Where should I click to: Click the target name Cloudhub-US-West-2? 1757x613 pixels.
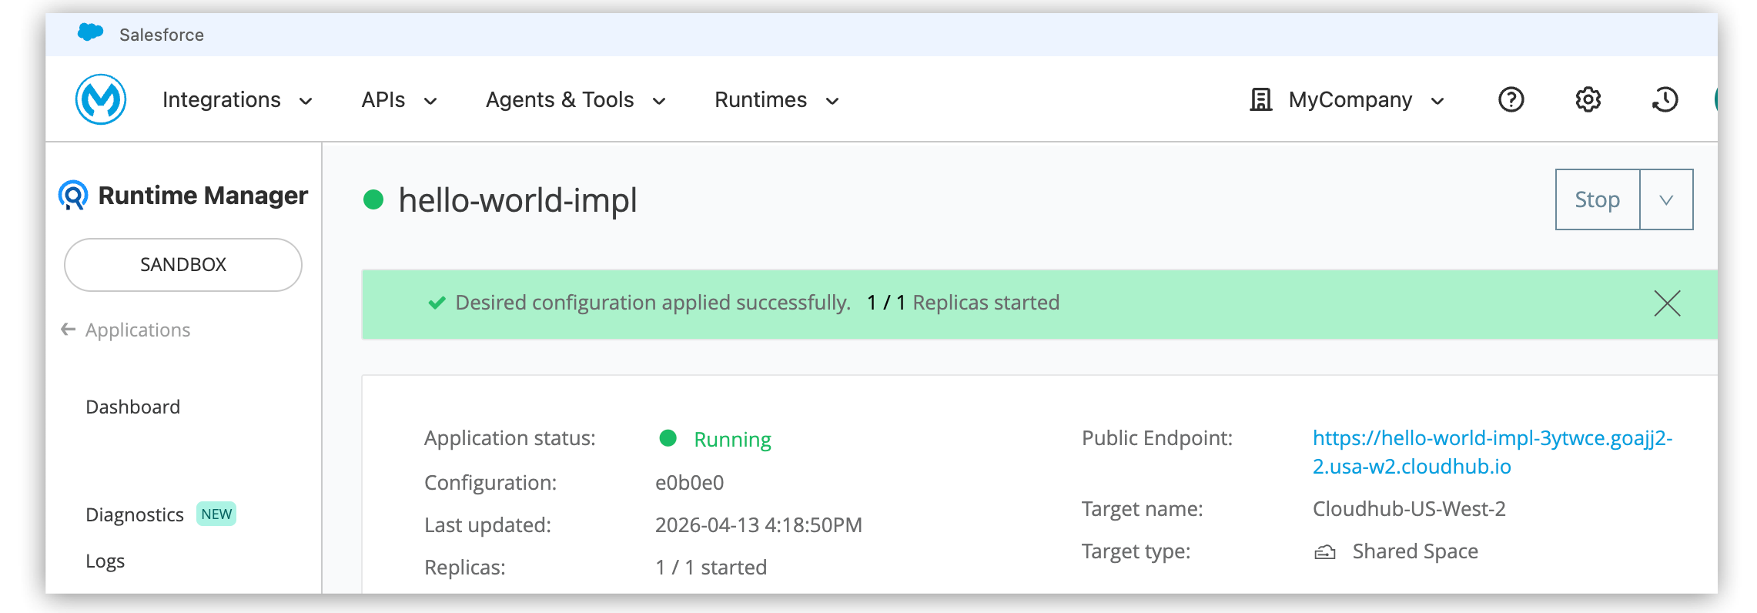[x=1409, y=509]
